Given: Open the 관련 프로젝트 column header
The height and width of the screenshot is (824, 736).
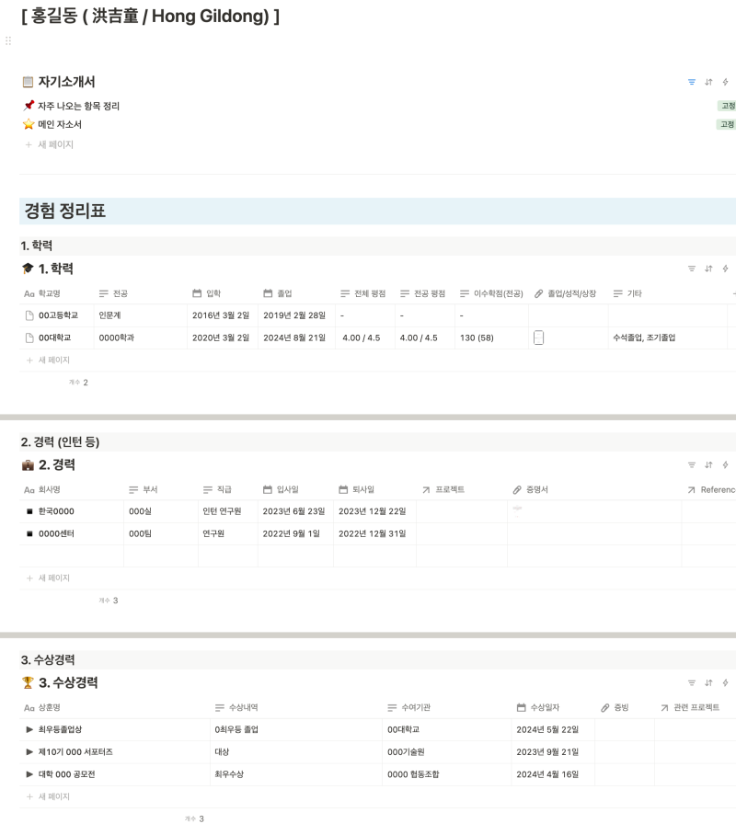Looking at the screenshot, I should [x=690, y=708].
